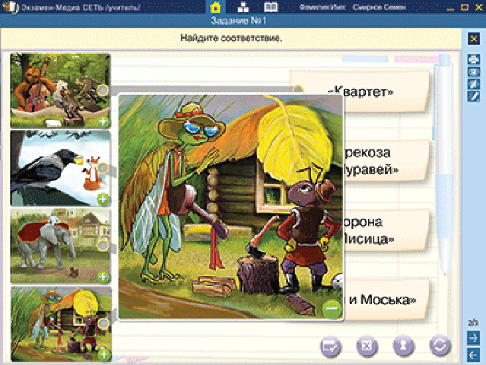Reset the task with refresh button
This screenshot has width=486, height=365.
pyautogui.click(x=440, y=345)
